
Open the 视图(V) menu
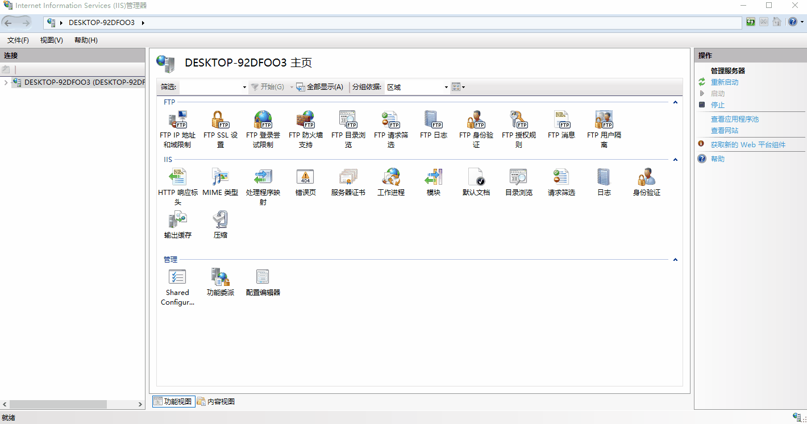click(x=52, y=40)
